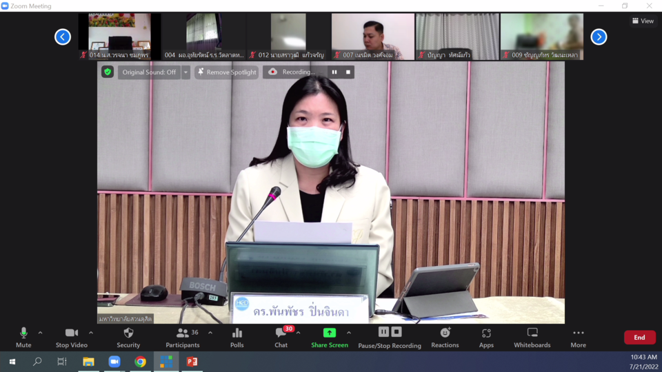The image size is (662, 372).
Task: Expand the Original Sound dropdown arrow
Action: [185, 72]
